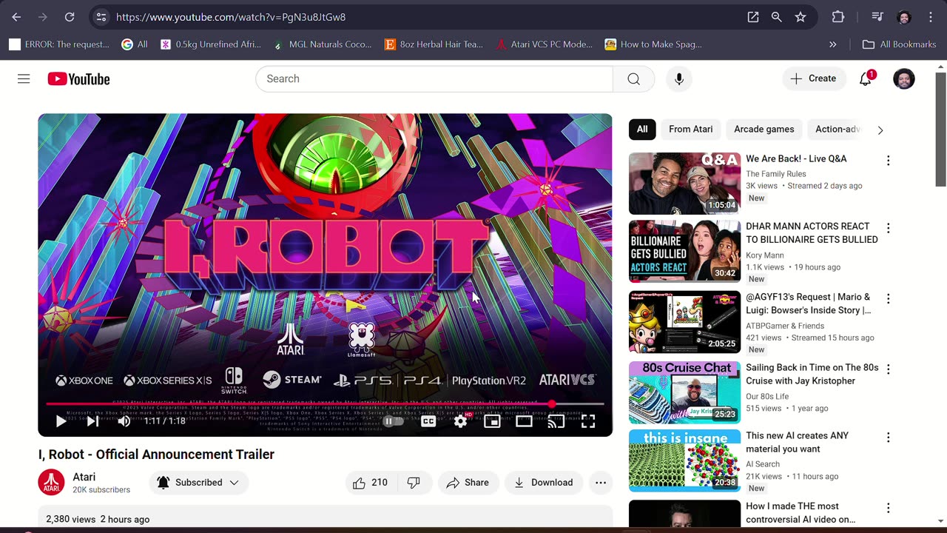Click the search magnifier button
Image resolution: width=947 pixels, height=533 pixels.
(633, 78)
